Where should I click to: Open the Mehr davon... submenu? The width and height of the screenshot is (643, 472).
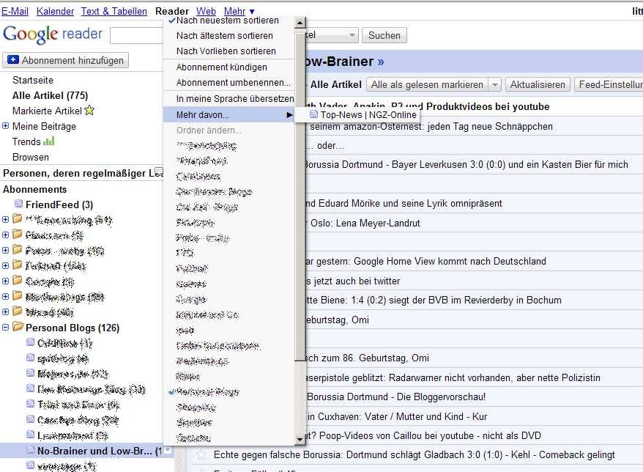click(228, 115)
